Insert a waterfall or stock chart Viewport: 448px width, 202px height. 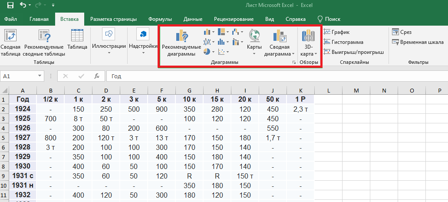click(238, 32)
